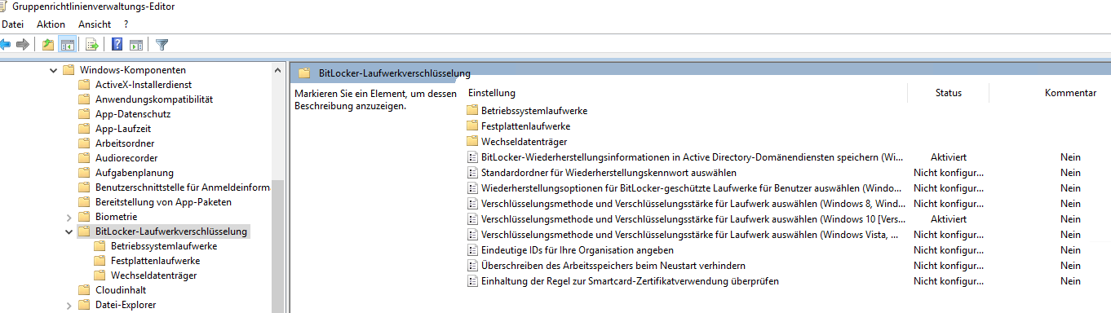
Task: Click the filter funnel icon
Action: (162, 45)
